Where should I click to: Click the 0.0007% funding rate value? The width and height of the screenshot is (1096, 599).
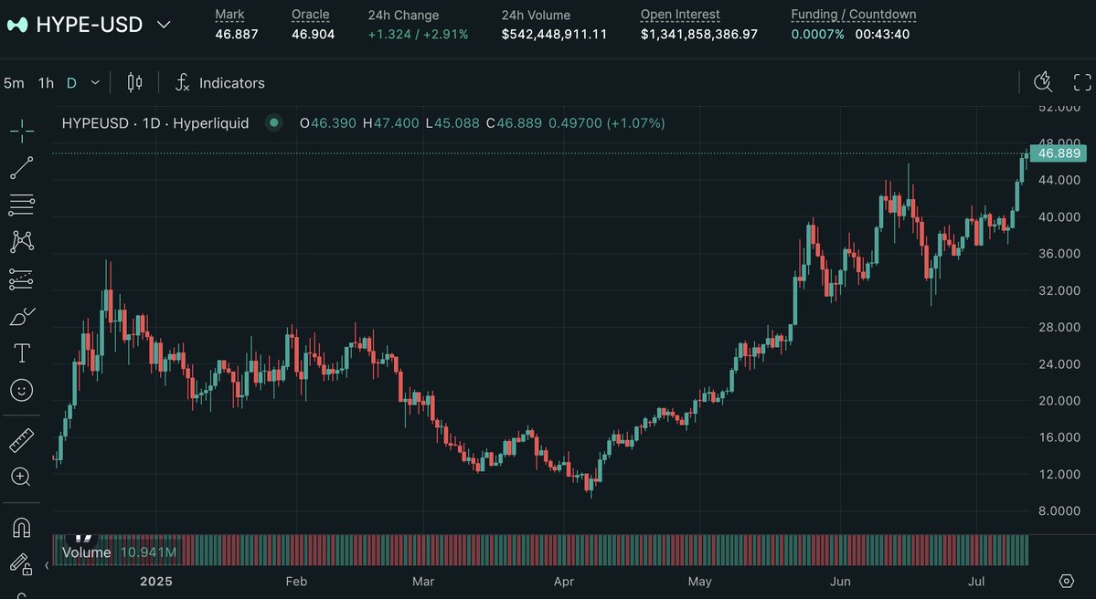(818, 34)
